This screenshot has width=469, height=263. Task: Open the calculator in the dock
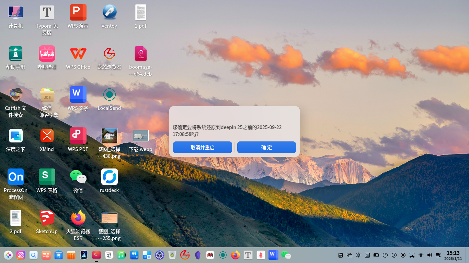[147, 255]
